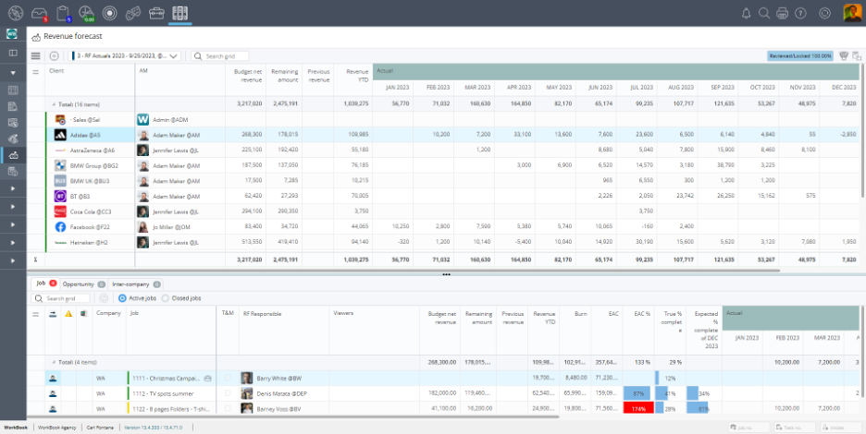This screenshot has height=434, width=866.
Task: Click the inbox icon in top bar
Action: click(39, 13)
